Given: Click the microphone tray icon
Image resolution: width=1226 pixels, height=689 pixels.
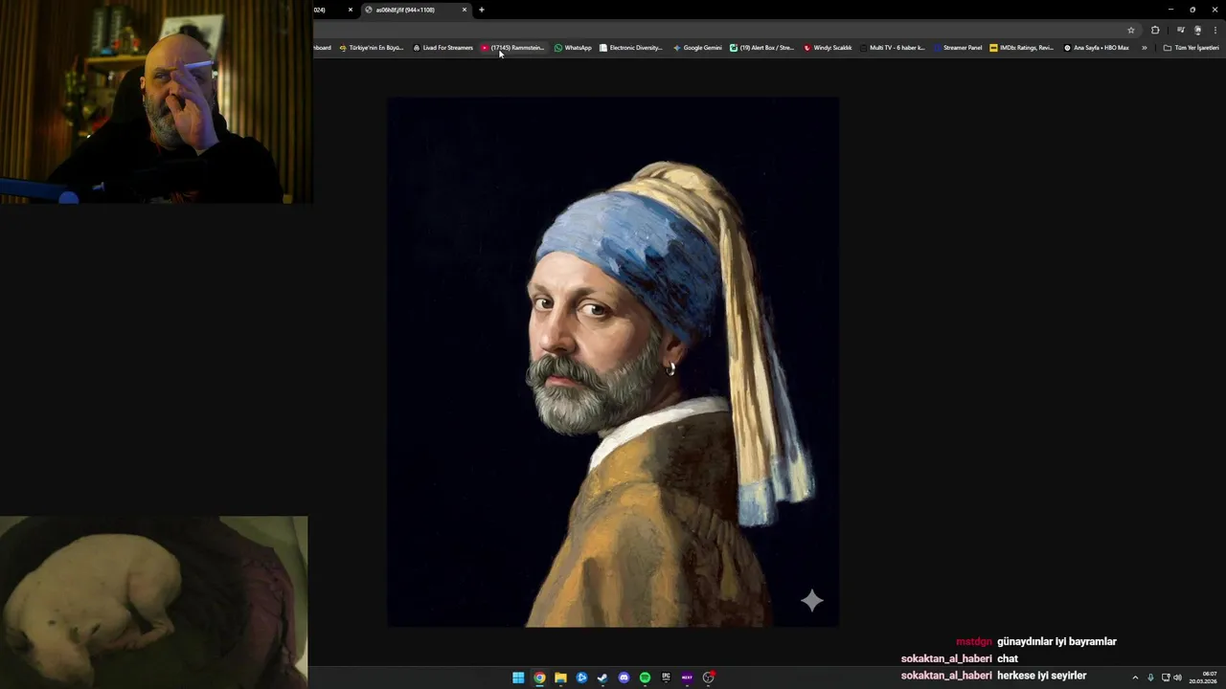Looking at the screenshot, I should (x=1150, y=678).
